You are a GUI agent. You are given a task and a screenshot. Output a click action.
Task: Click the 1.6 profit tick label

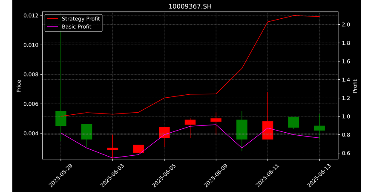(x=345, y=61)
